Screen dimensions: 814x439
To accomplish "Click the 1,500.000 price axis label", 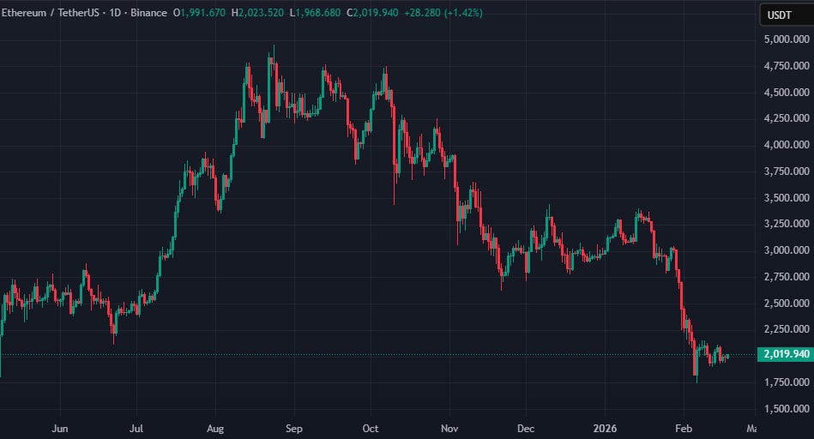I will point(787,408).
